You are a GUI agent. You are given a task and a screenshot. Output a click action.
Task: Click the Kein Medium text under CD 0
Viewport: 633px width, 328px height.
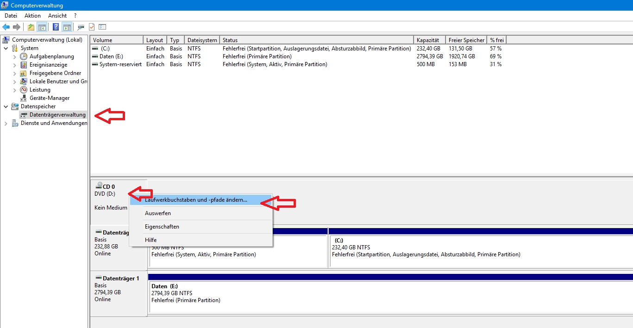coord(111,208)
